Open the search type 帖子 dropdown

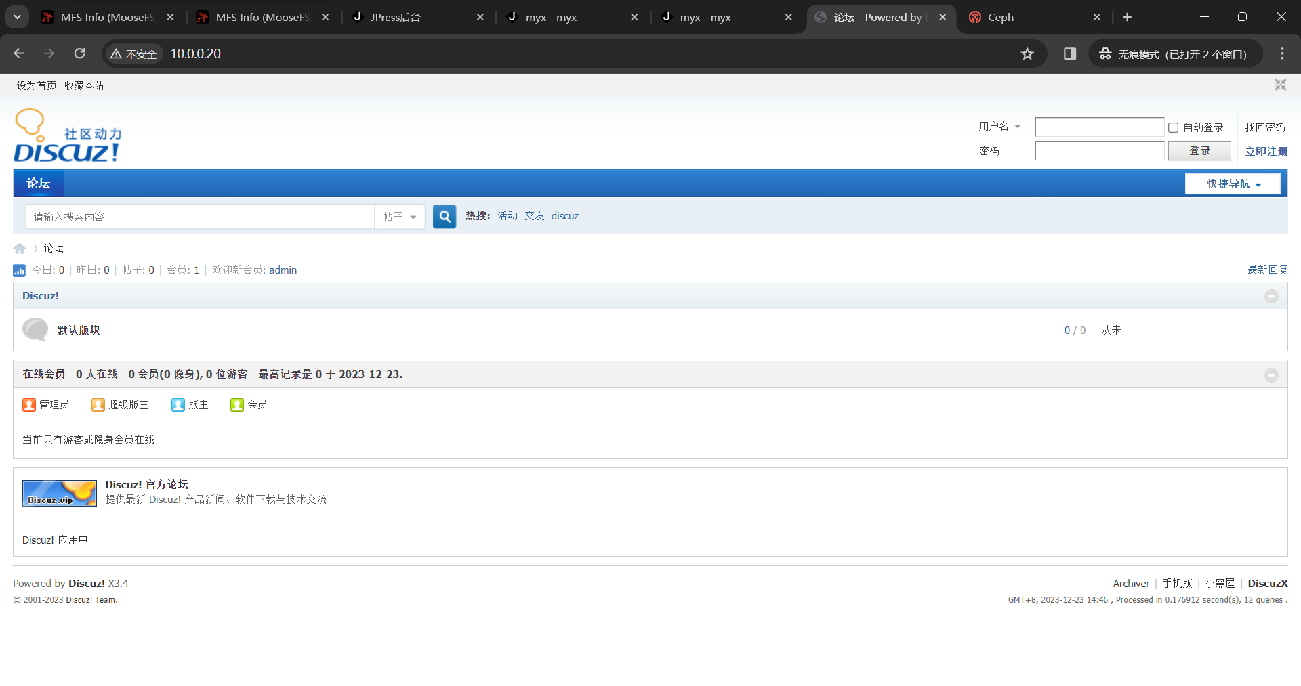(x=400, y=217)
